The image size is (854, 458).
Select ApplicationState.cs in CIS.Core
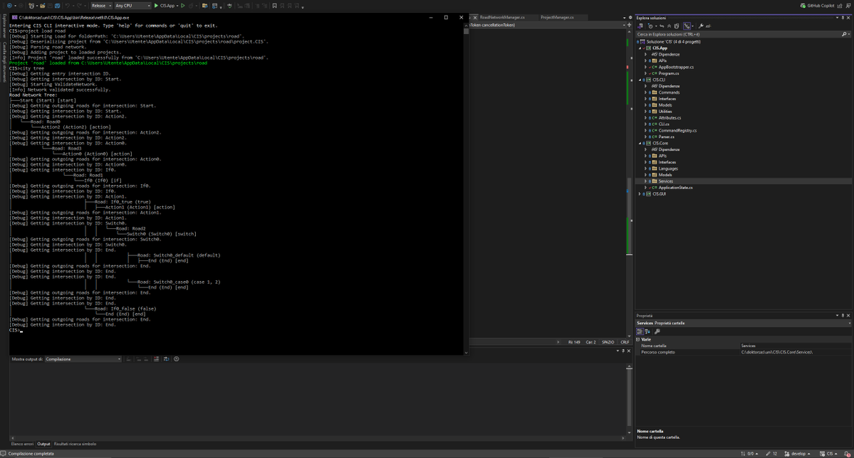pyautogui.click(x=675, y=188)
